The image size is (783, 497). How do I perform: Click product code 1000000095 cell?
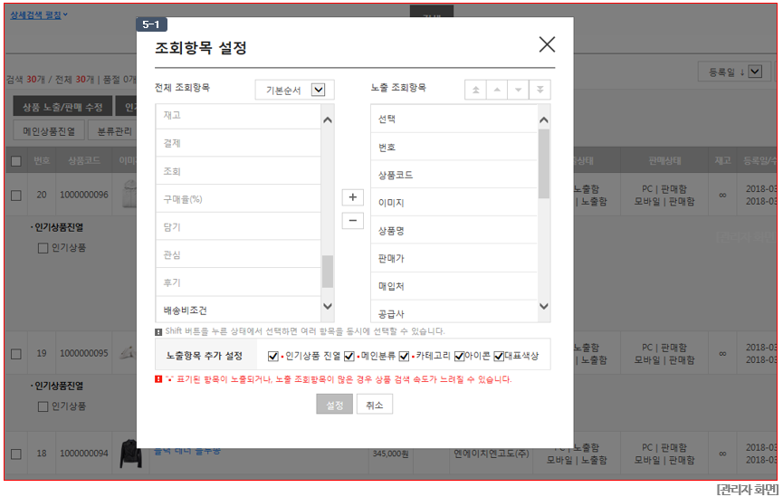point(84,354)
